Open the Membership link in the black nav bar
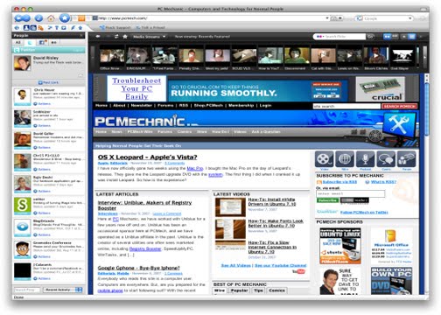 (x=241, y=105)
